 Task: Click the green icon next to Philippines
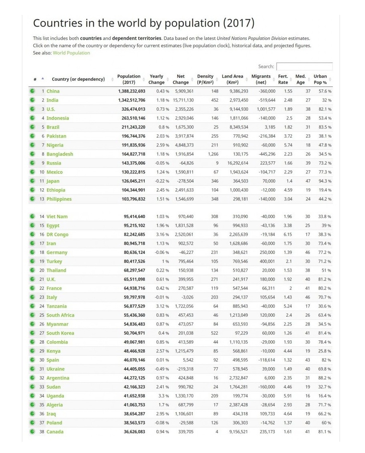(x=32, y=199)
